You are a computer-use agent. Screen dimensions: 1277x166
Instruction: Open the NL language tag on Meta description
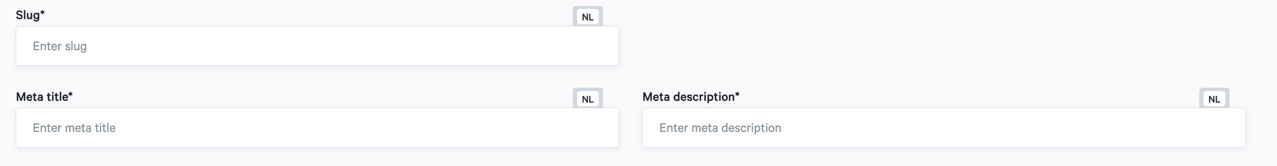(x=1214, y=99)
